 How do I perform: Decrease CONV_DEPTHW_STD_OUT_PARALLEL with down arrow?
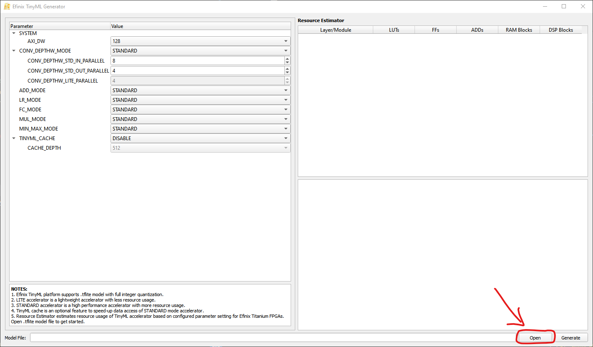tap(287, 73)
